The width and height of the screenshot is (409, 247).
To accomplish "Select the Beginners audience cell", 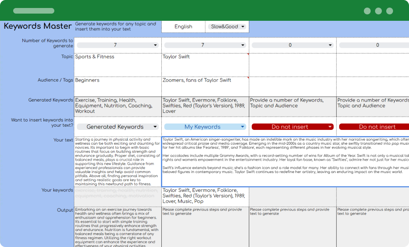I will [x=117, y=85].
